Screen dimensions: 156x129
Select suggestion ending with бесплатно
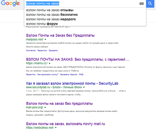[85, 15]
